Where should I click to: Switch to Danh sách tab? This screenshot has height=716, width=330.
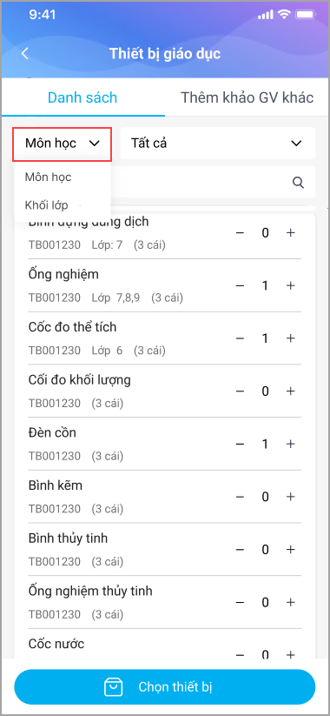(82, 97)
